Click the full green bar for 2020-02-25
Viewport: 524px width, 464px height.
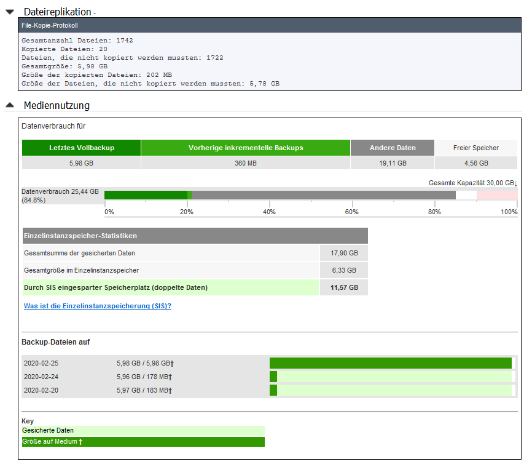[390, 363]
